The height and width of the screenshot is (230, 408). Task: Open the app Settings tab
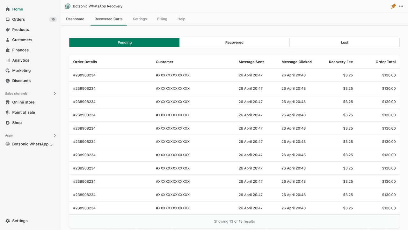pyautogui.click(x=140, y=19)
